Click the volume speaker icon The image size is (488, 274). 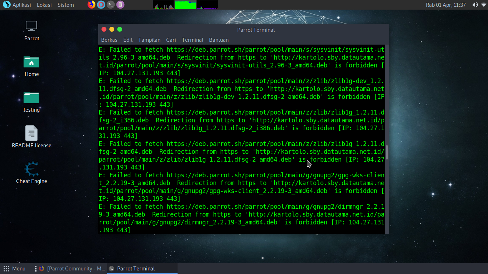click(475, 5)
